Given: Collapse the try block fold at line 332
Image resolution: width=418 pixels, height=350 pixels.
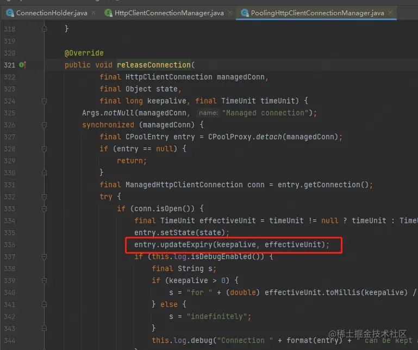Looking at the screenshot, I should 44,197.
